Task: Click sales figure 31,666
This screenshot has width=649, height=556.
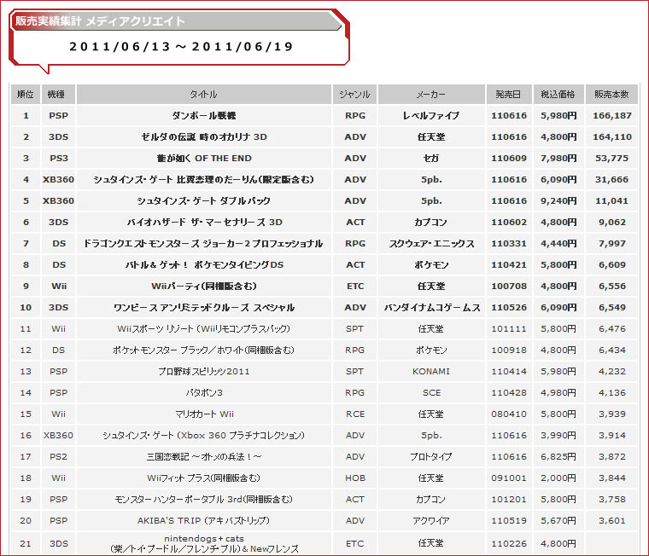Action: point(611,179)
